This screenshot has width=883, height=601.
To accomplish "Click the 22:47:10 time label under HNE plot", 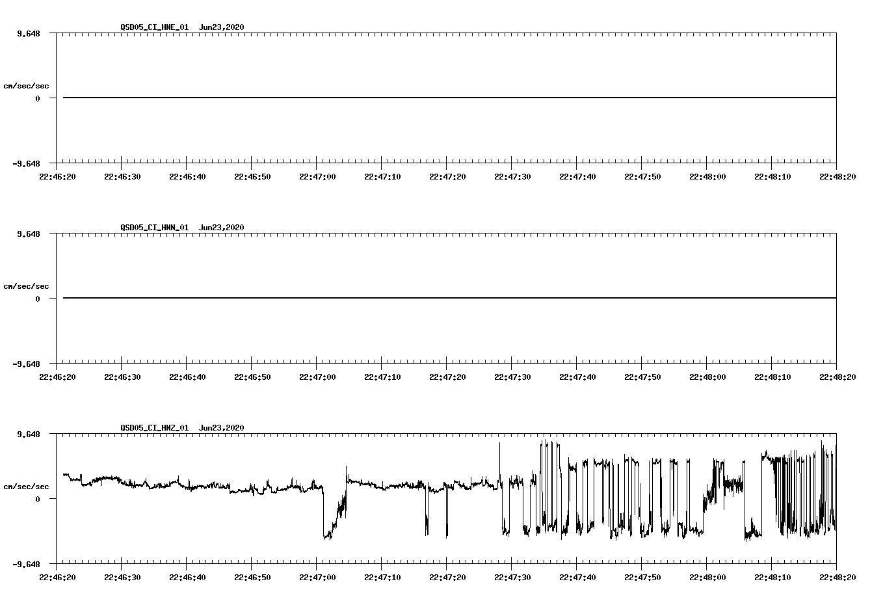I will pos(382,176).
